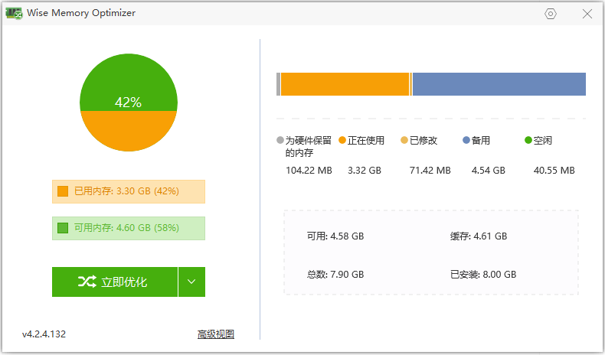This screenshot has width=605, height=355.
Task: Click the gray dot beside 为硬件保留的内存
Action: coord(280,140)
